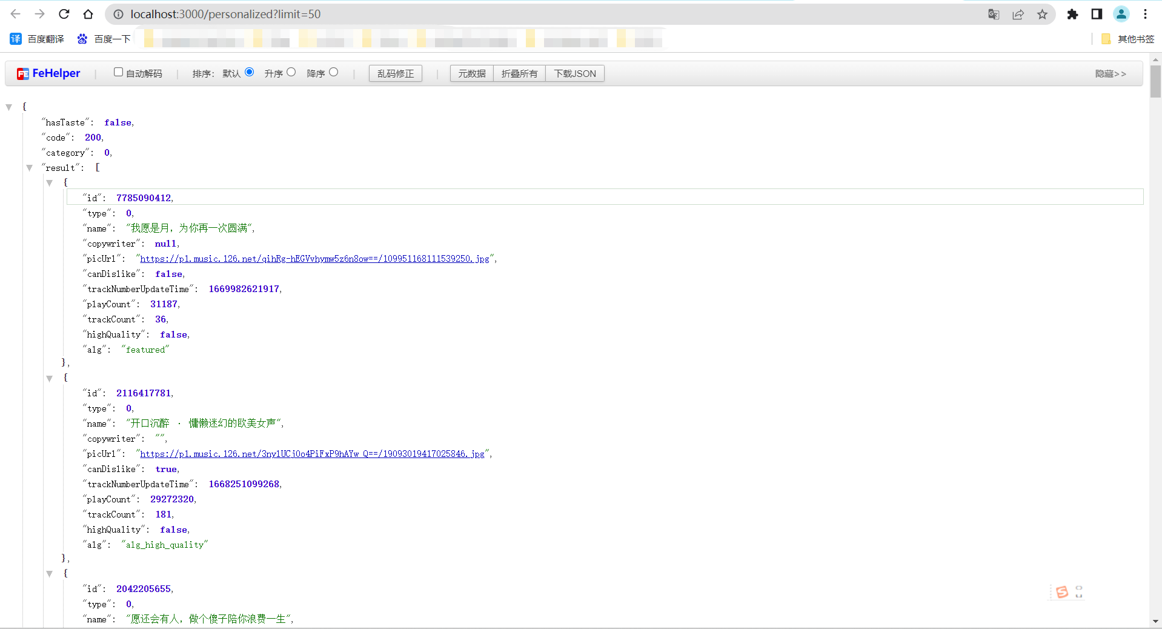Collapse the object with id 2116417781
Image resolution: width=1162 pixels, height=629 pixels.
[50, 378]
